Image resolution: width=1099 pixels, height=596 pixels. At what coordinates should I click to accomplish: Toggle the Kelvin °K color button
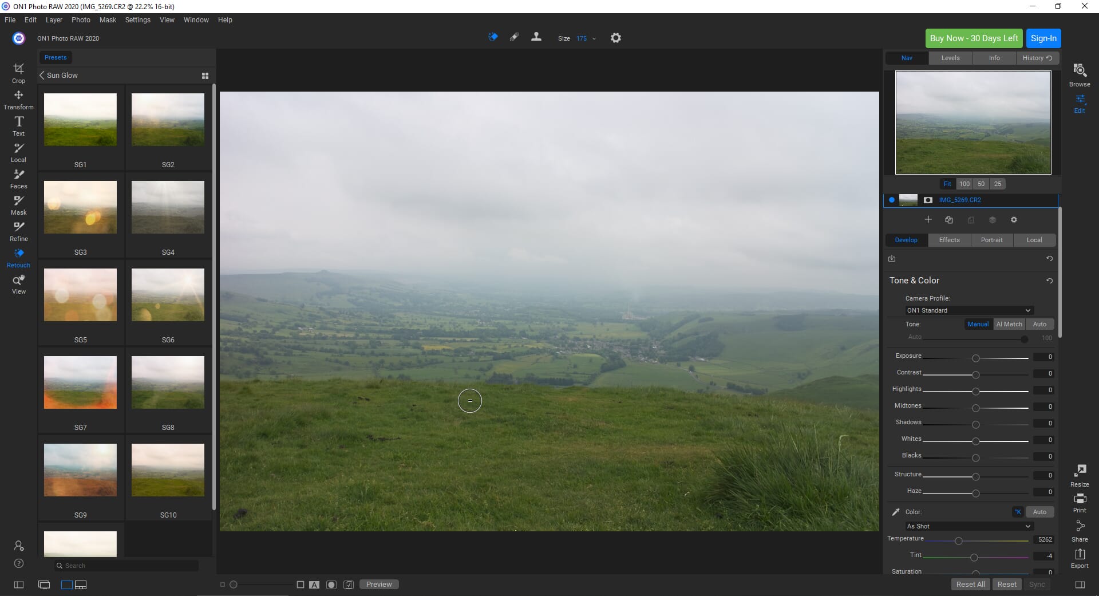1018,512
